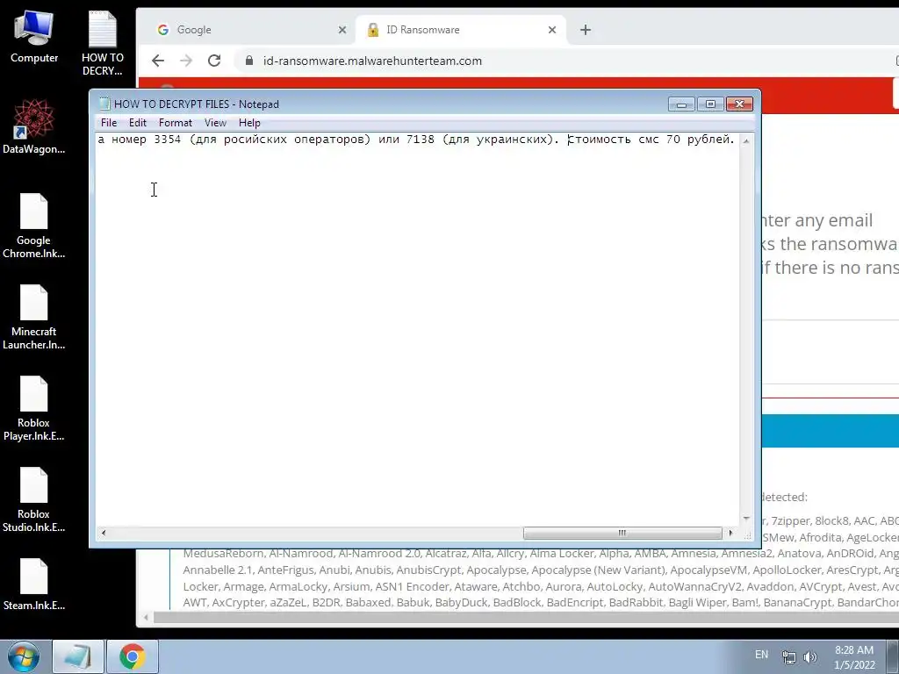Click Notepad horizontal scroll left arrow

(x=104, y=533)
